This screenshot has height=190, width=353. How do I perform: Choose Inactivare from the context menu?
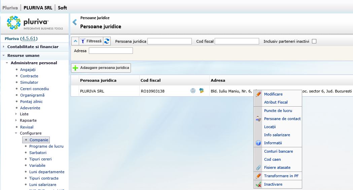[x=273, y=184]
